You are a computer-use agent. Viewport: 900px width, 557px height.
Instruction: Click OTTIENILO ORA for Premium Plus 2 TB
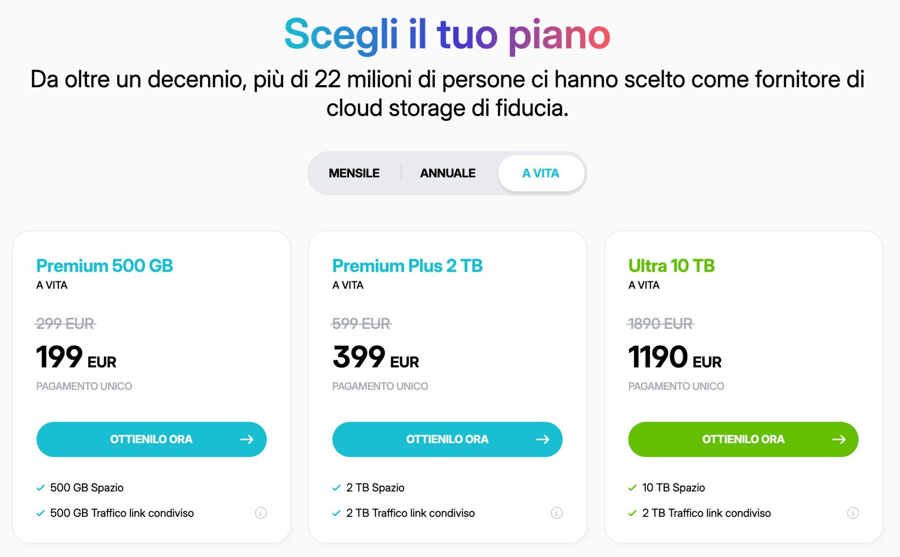click(447, 439)
